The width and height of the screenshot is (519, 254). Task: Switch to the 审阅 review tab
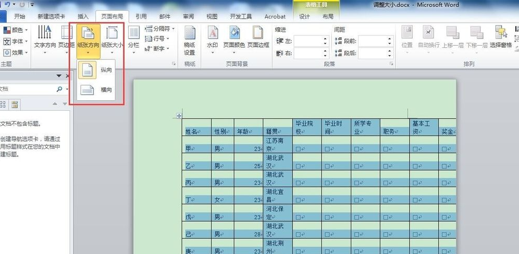[188, 17]
